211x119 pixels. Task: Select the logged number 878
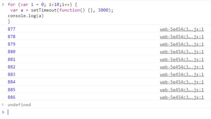tap(12, 37)
